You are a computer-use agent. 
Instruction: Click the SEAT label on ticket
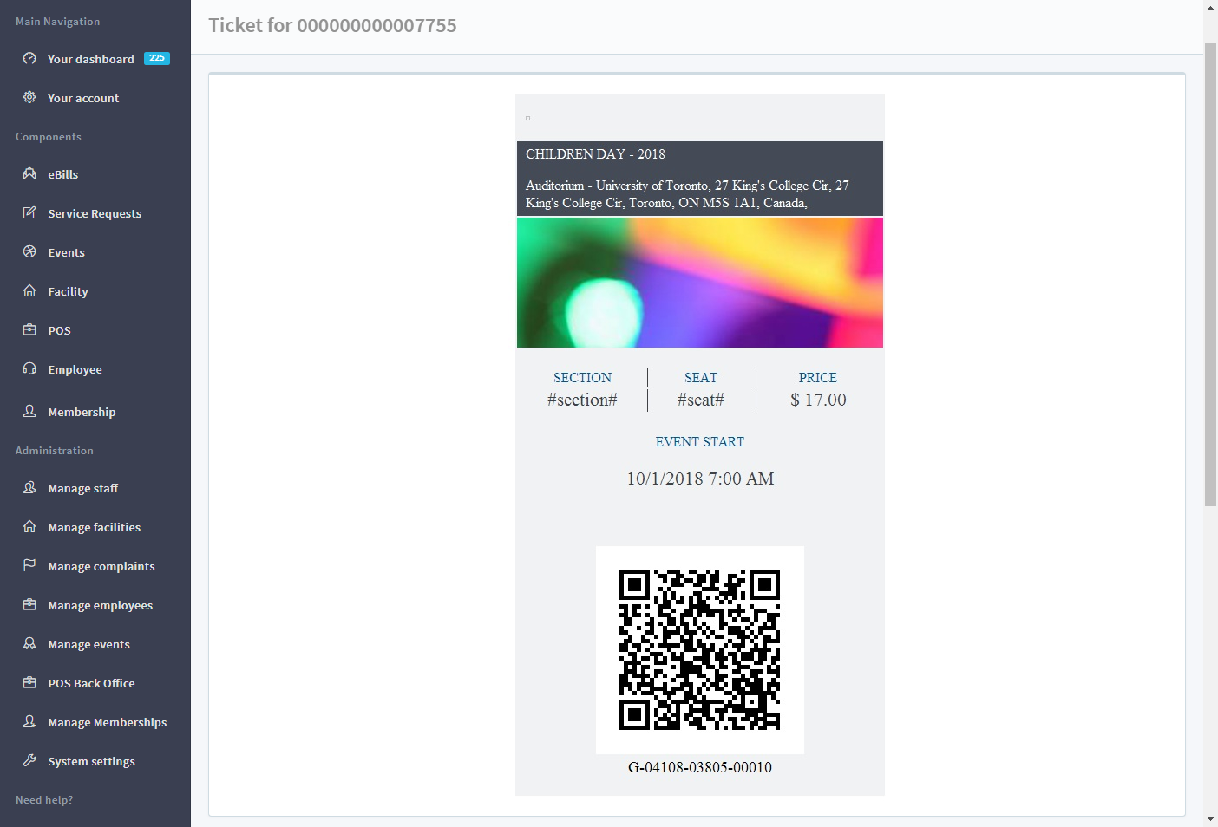tap(701, 378)
